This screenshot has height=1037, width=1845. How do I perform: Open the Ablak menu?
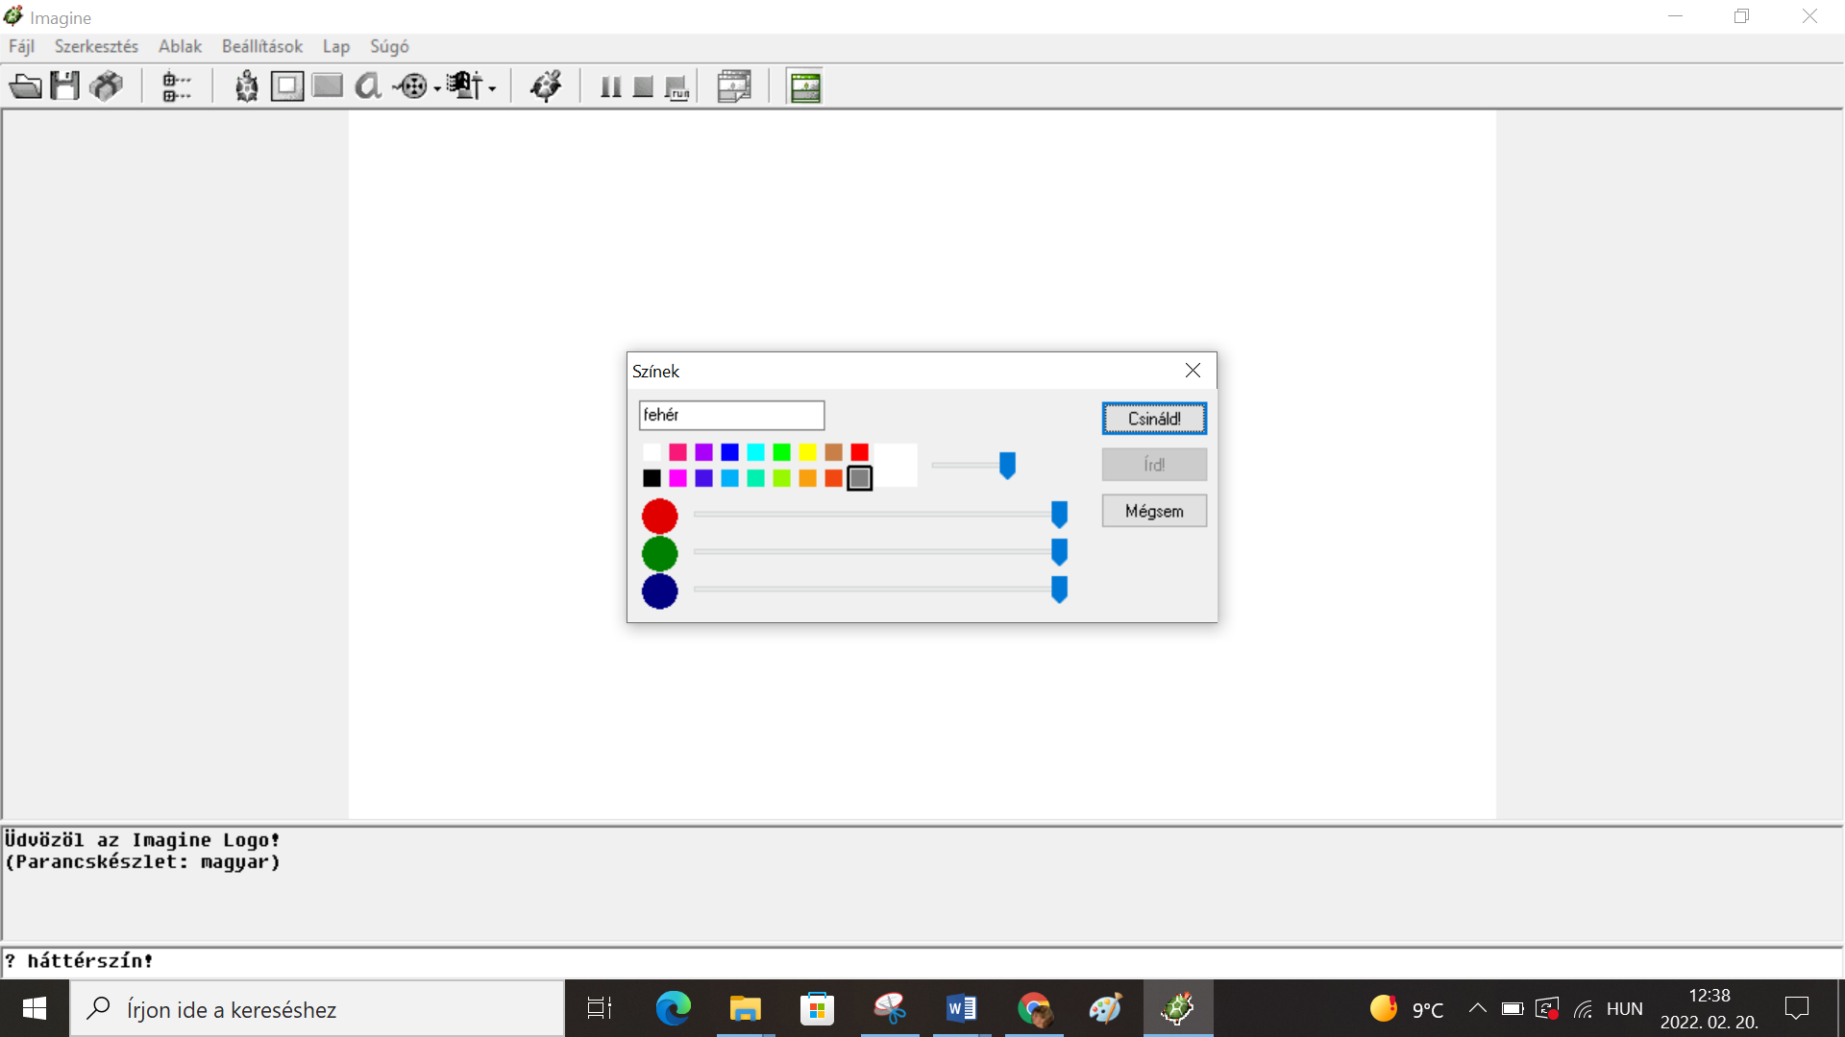tap(180, 46)
